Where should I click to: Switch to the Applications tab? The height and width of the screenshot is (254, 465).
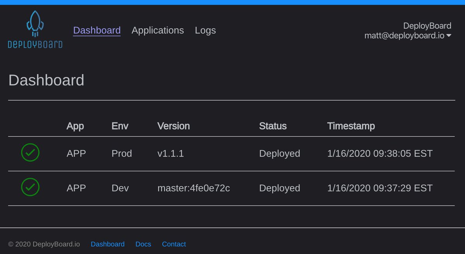pos(158,30)
